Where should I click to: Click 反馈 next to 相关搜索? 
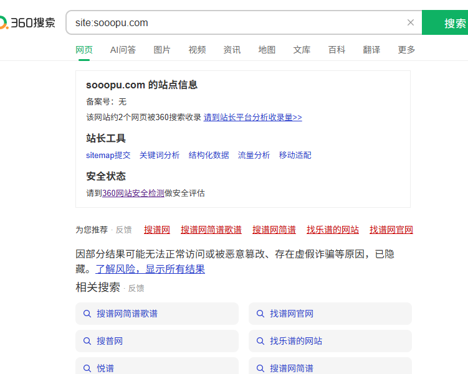(x=136, y=288)
